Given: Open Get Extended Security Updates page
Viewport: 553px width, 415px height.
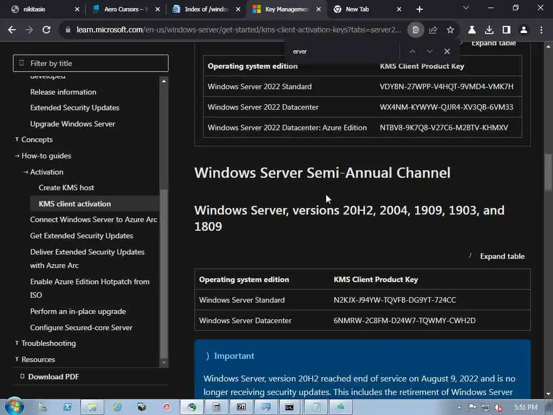Looking at the screenshot, I should pos(82,236).
